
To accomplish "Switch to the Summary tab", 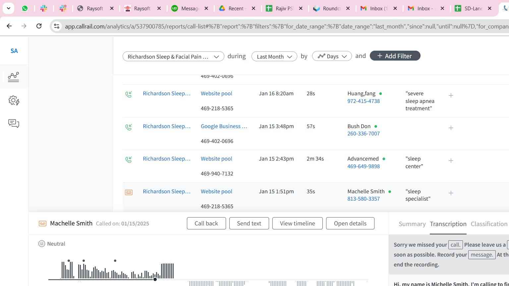I will (x=412, y=224).
